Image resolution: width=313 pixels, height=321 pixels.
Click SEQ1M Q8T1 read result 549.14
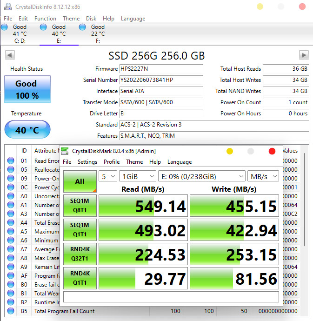coord(143,206)
